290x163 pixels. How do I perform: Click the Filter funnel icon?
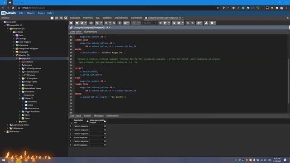click(134, 23)
